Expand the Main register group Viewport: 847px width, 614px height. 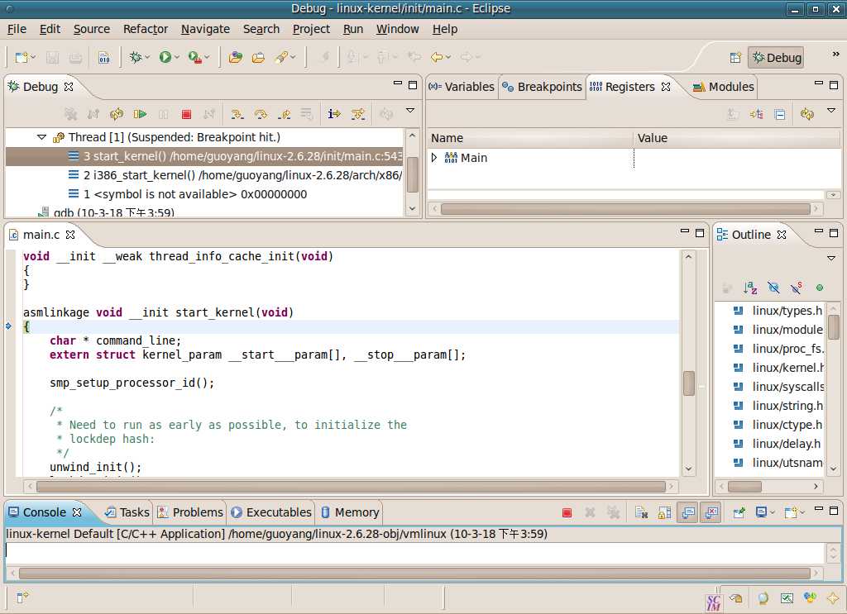434,158
